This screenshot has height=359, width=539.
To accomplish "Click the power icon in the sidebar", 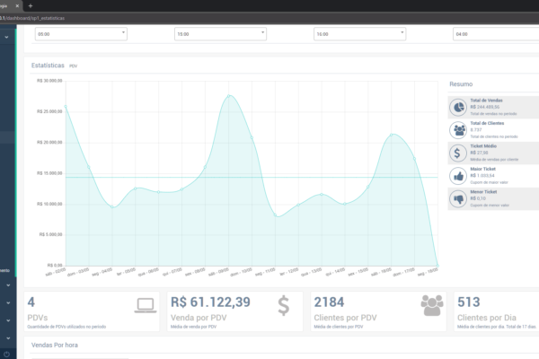I will pos(6,355).
